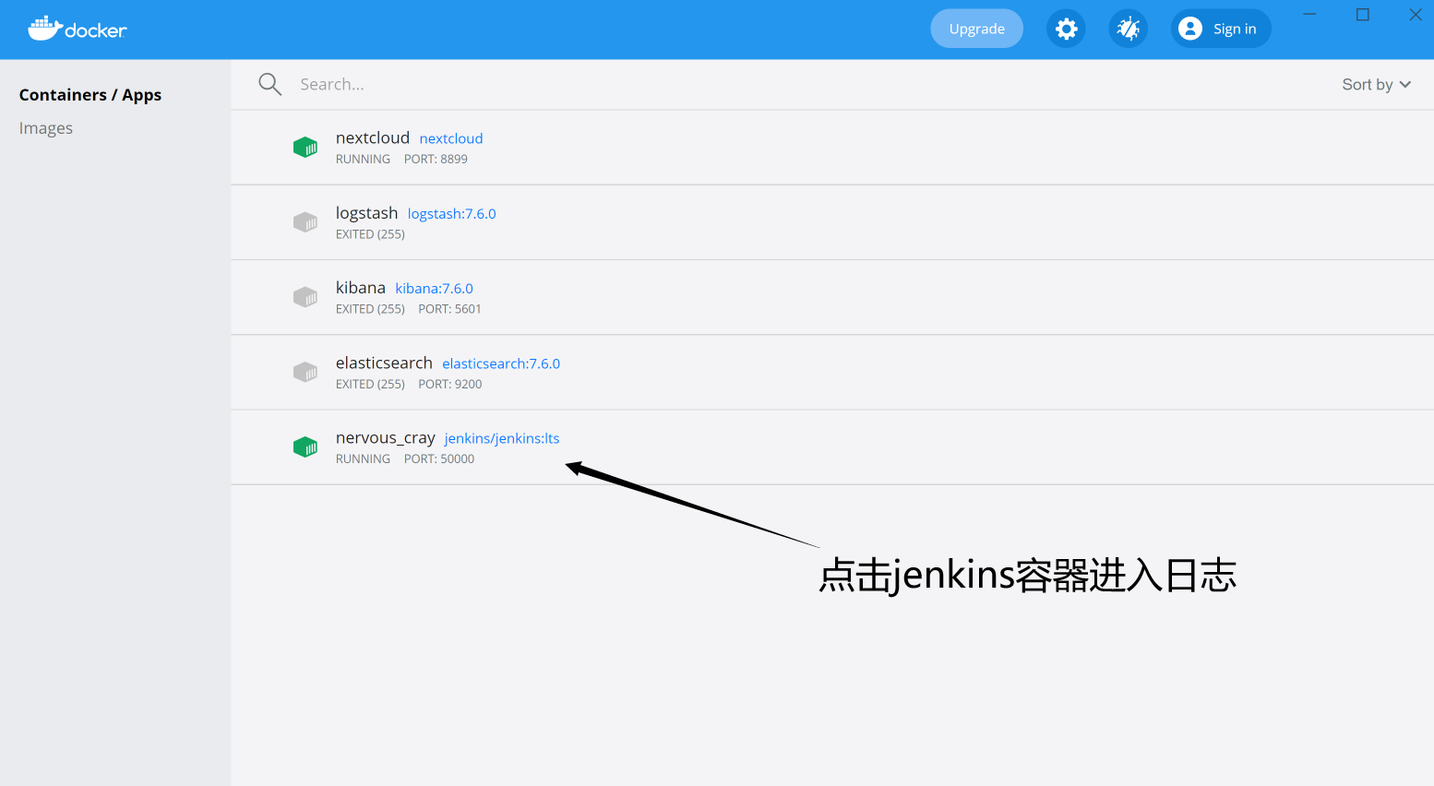The width and height of the screenshot is (1434, 786).
Task: Click the PORT: 5601 label
Action: (450, 309)
